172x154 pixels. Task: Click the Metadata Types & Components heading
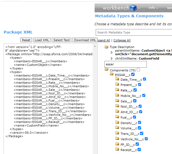coord(129,16)
